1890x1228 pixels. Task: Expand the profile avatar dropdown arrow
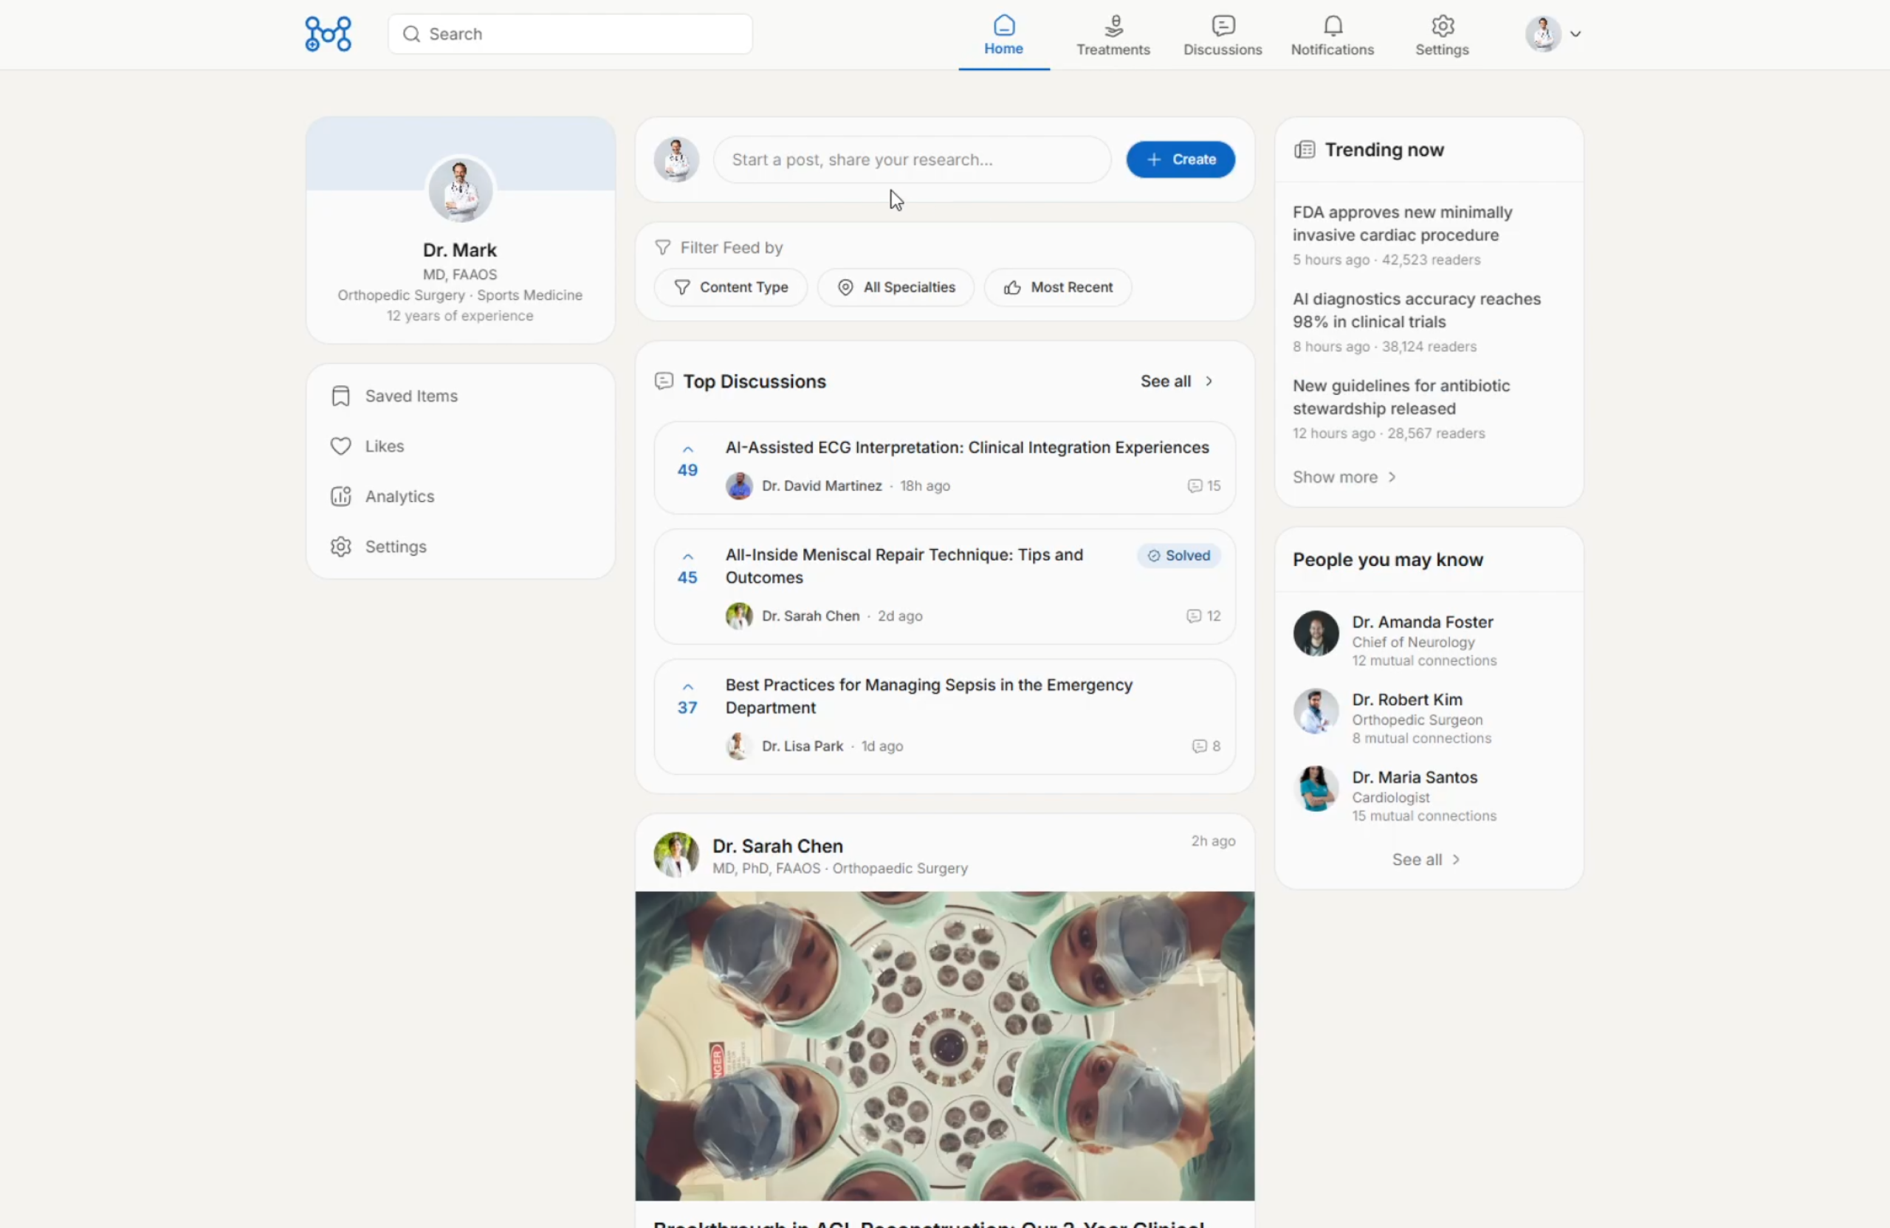(x=1575, y=34)
